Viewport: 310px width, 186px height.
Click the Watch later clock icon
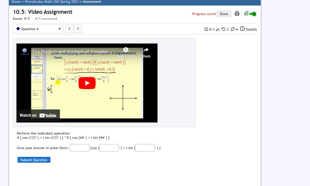[x=126, y=49]
